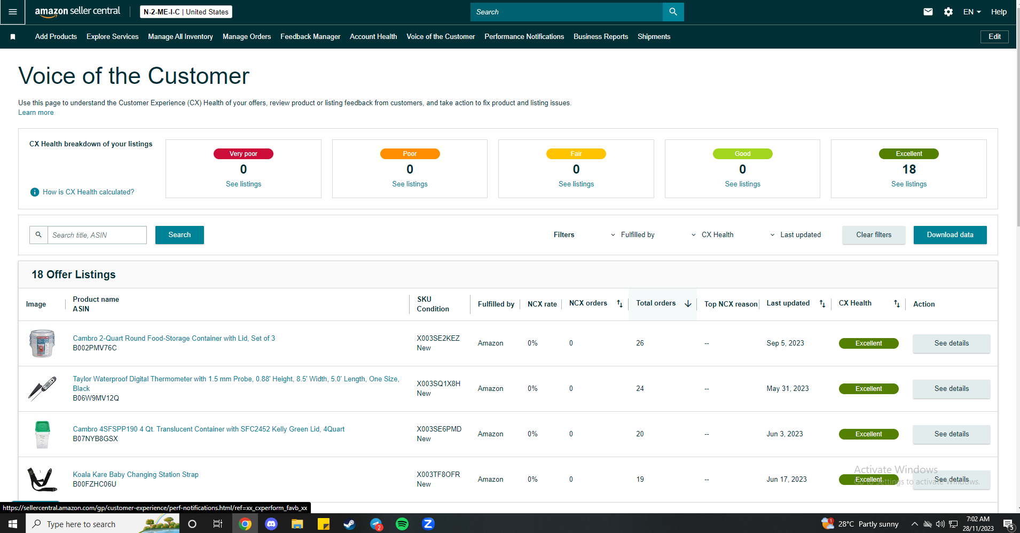Open Steam from the taskbar
The image size is (1020, 533).
click(350, 524)
